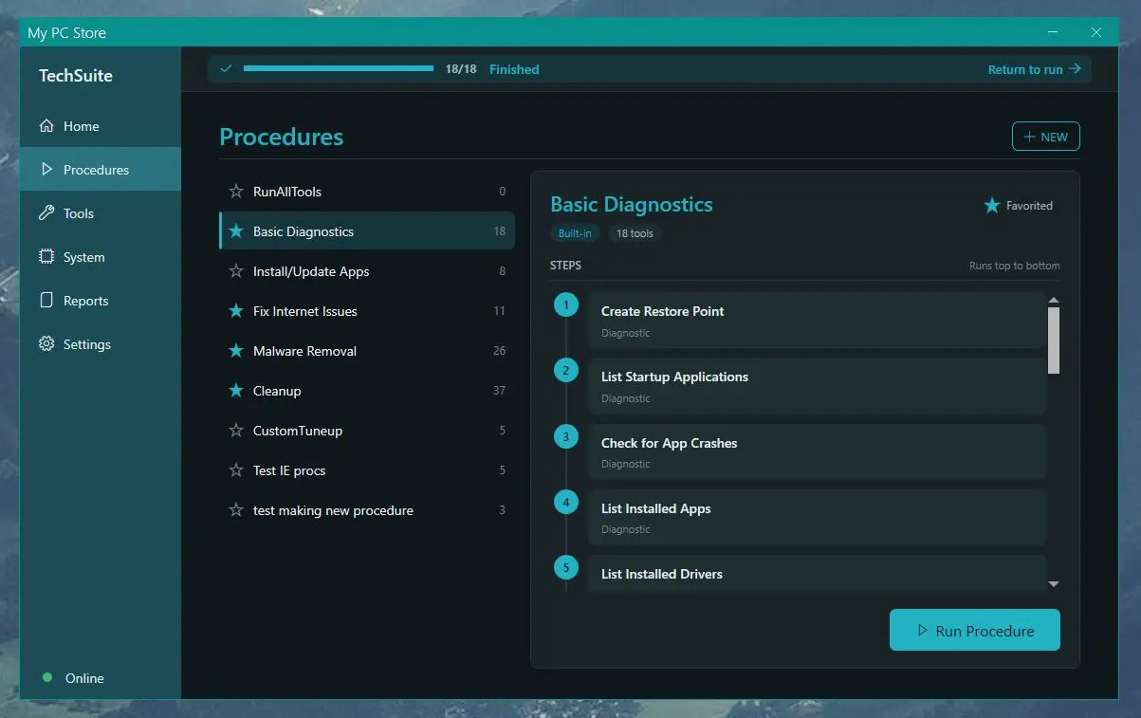Click the Reports document icon
Image resolution: width=1141 pixels, height=718 pixels.
(46, 301)
